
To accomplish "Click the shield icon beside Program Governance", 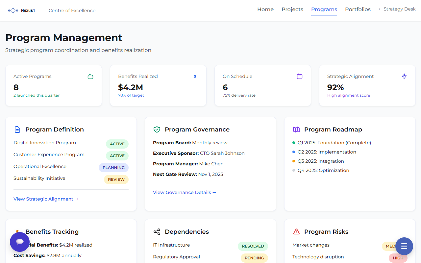I will 157,129.
